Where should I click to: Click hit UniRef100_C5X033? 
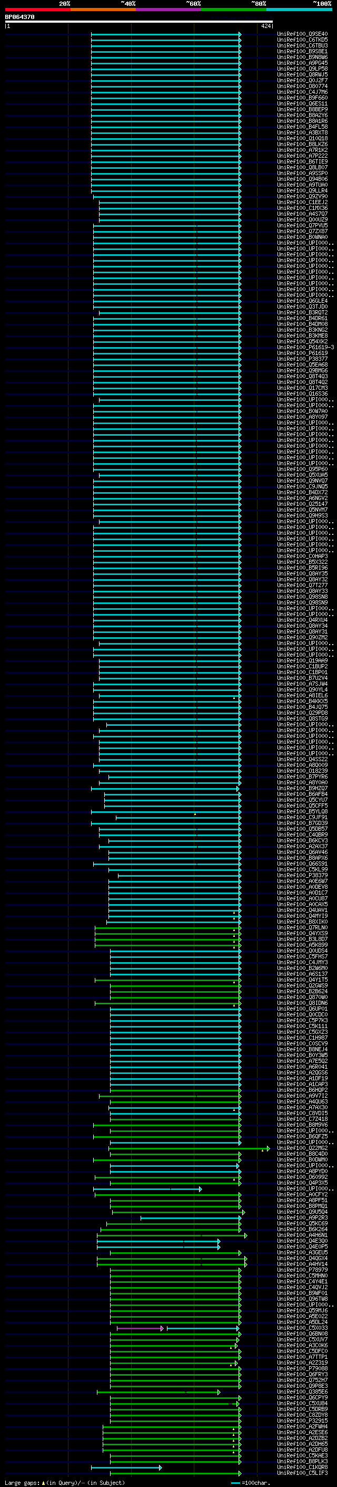tap(302, 1328)
